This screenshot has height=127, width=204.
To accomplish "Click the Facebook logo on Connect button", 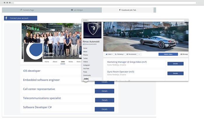I will (6, 18).
